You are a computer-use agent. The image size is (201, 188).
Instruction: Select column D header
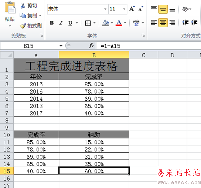click(173, 55)
